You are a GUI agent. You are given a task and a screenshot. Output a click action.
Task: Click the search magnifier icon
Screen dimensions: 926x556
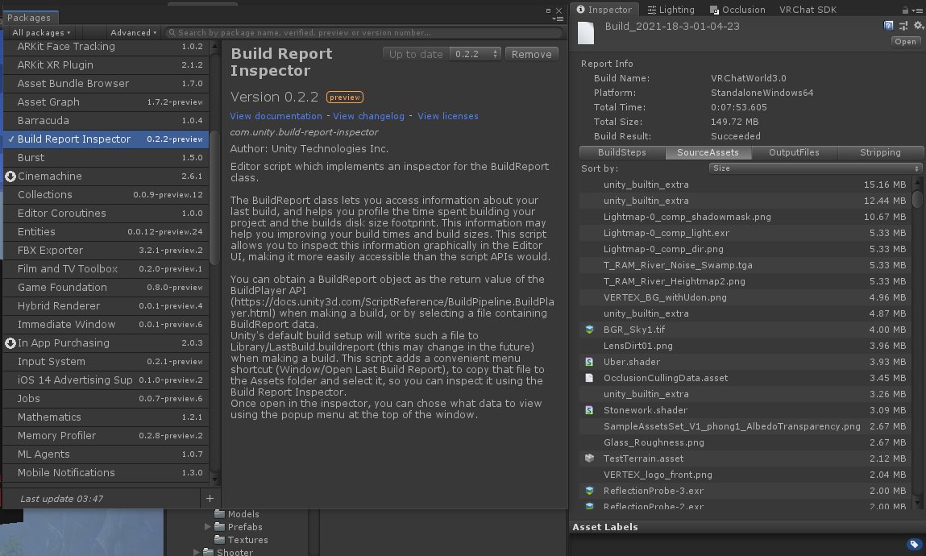pyautogui.click(x=172, y=33)
